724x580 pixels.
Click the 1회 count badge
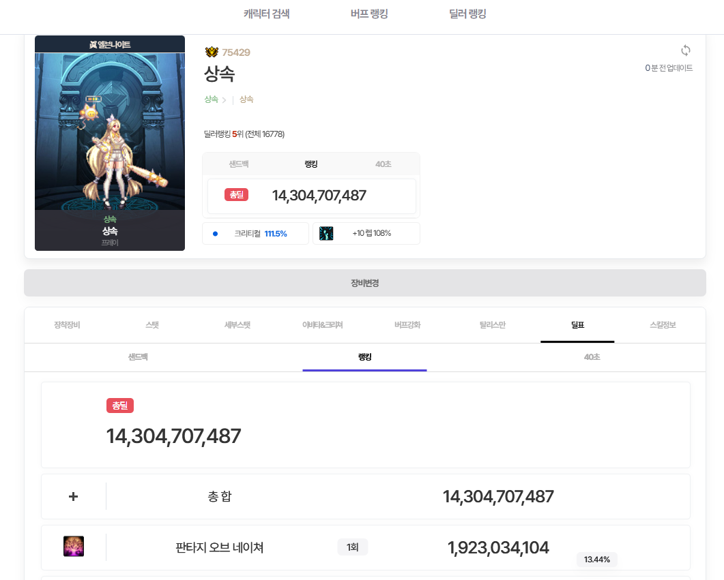tap(353, 547)
